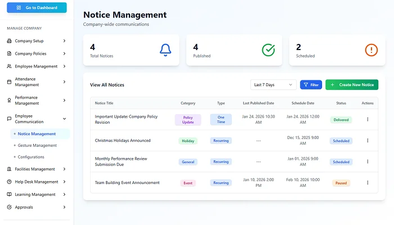Select Configurations submenu item

tap(31, 157)
